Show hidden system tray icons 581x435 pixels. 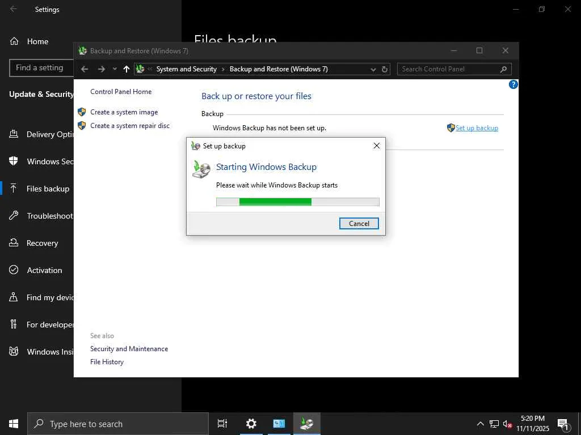coord(480,424)
